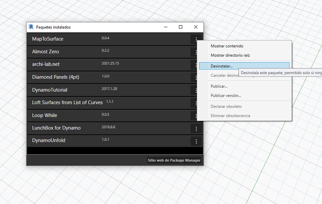This screenshot has height=204, width=322.
Task: Click version 0.0.4 of MapToSurface
Action: tap(105, 38)
